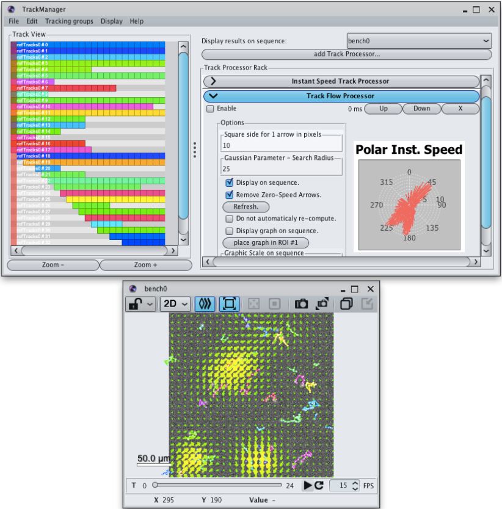
Task: Click the duplicate viewer icon
Action: (x=346, y=304)
